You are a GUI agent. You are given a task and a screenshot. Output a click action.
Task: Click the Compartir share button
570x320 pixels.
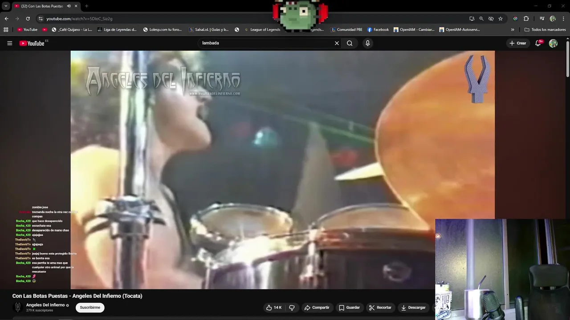coord(317,308)
